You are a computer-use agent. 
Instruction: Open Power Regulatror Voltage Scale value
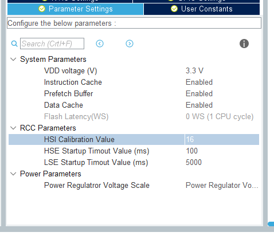222,185
